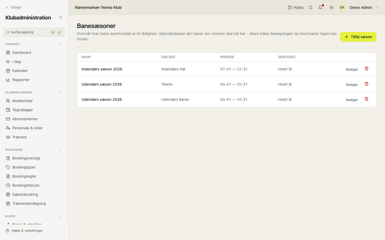Screen dimensions: 385x240
Task: Click the Tilføj sæson button
Action: point(358,37)
